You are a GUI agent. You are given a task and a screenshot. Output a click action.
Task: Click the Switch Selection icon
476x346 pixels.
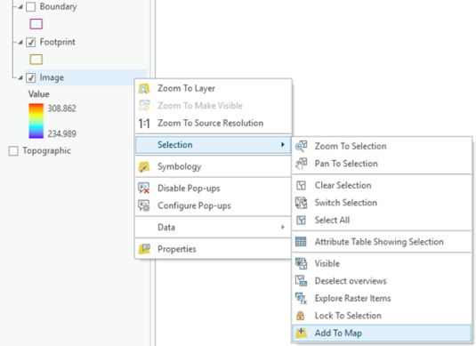[301, 203]
